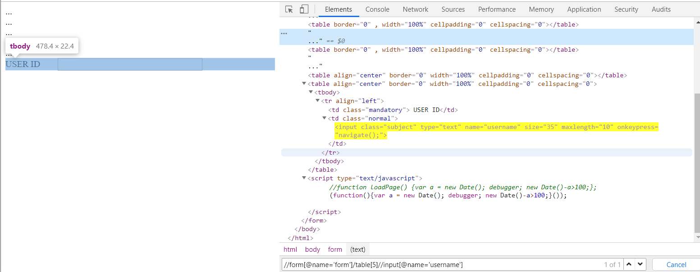
Task: Open the Application tab
Action: (584, 9)
